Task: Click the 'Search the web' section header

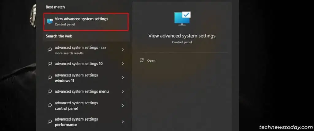Action: click(x=59, y=36)
